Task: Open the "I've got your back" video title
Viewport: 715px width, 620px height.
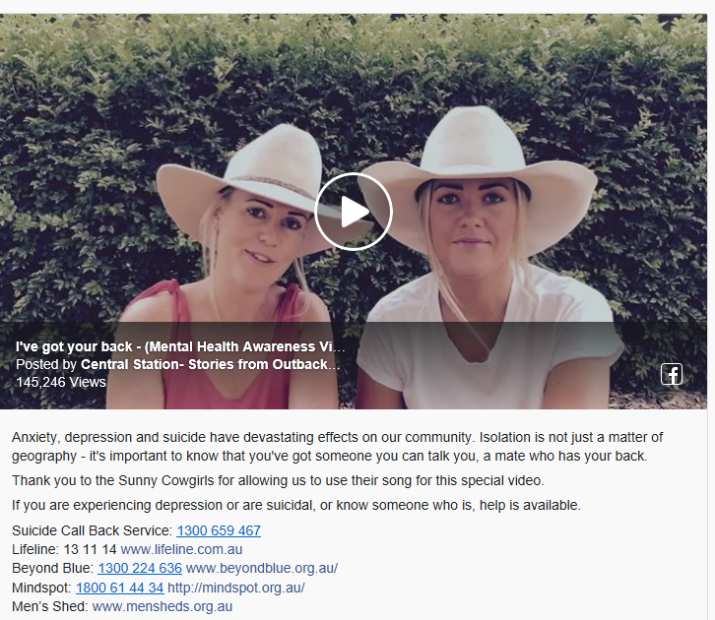Action: click(x=180, y=346)
